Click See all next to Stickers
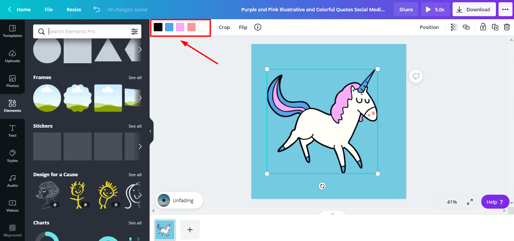The width and height of the screenshot is (514, 241). coord(135,126)
